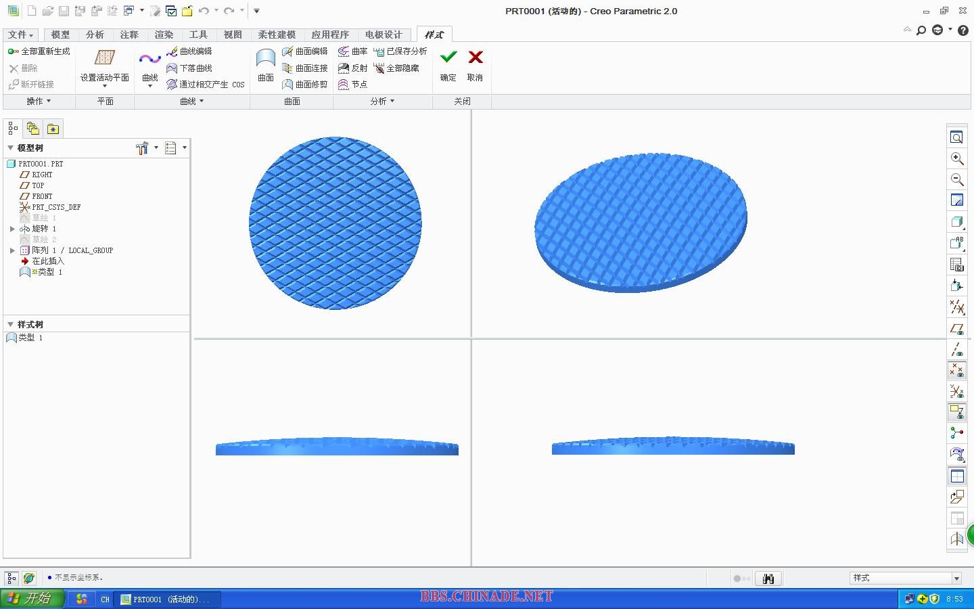Confirm with the 确定 green checkmark
This screenshot has height=609, width=974.
[x=448, y=66]
